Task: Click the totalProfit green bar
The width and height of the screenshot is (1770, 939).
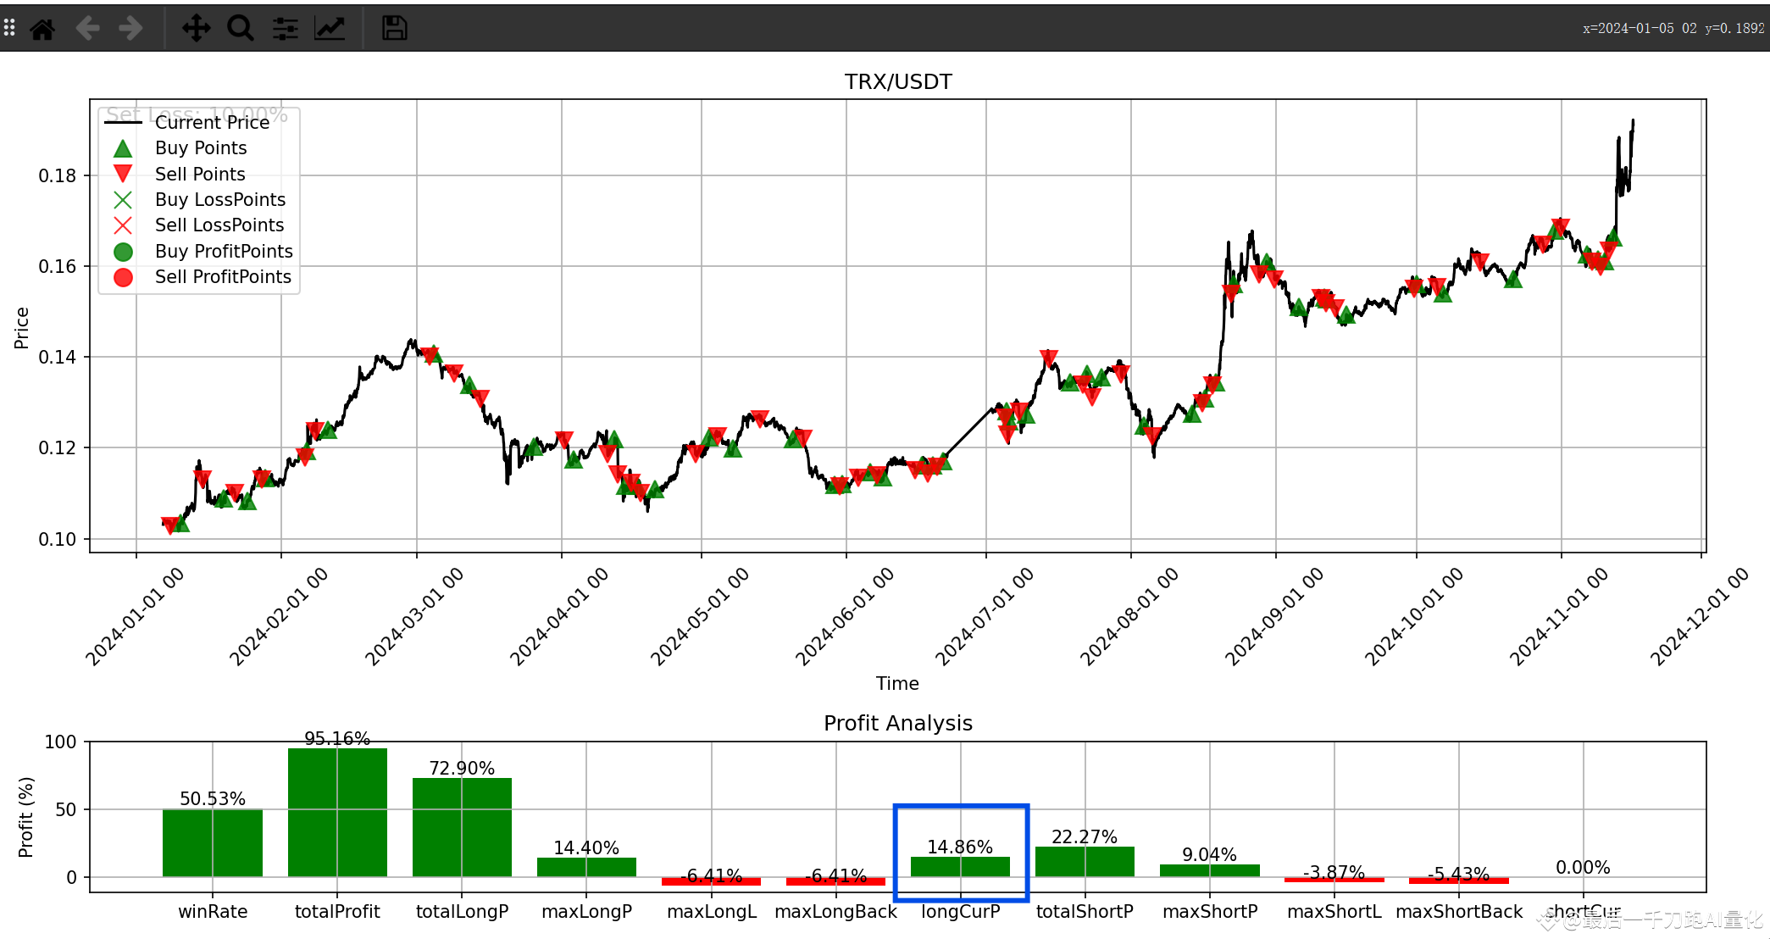Action: point(337,813)
